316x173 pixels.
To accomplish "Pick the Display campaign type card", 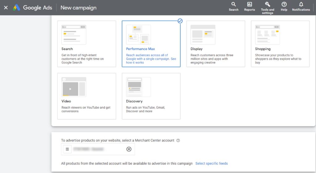I will click(x=216, y=44).
